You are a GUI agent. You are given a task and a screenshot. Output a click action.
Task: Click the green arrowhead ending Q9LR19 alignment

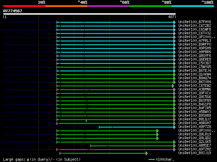point(158,135)
